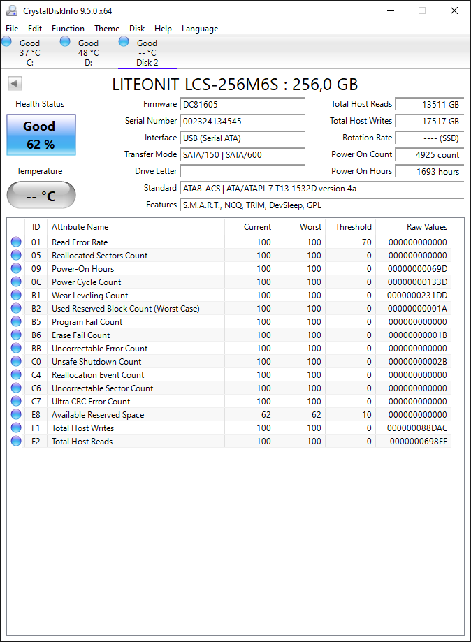Select the D: drive status orb
Screen dimensions: 471x642
pyautogui.click(x=65, y=41)
